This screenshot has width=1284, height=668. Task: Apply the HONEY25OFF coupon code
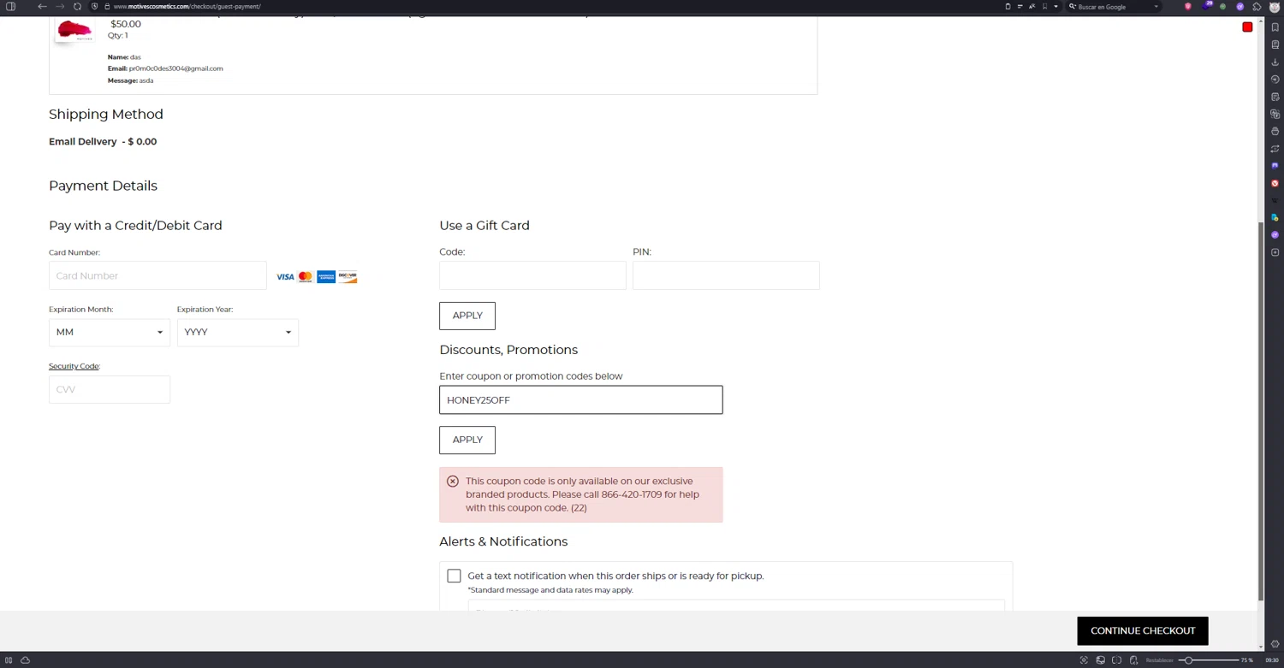pyautogui.click(x=467, y=440)
